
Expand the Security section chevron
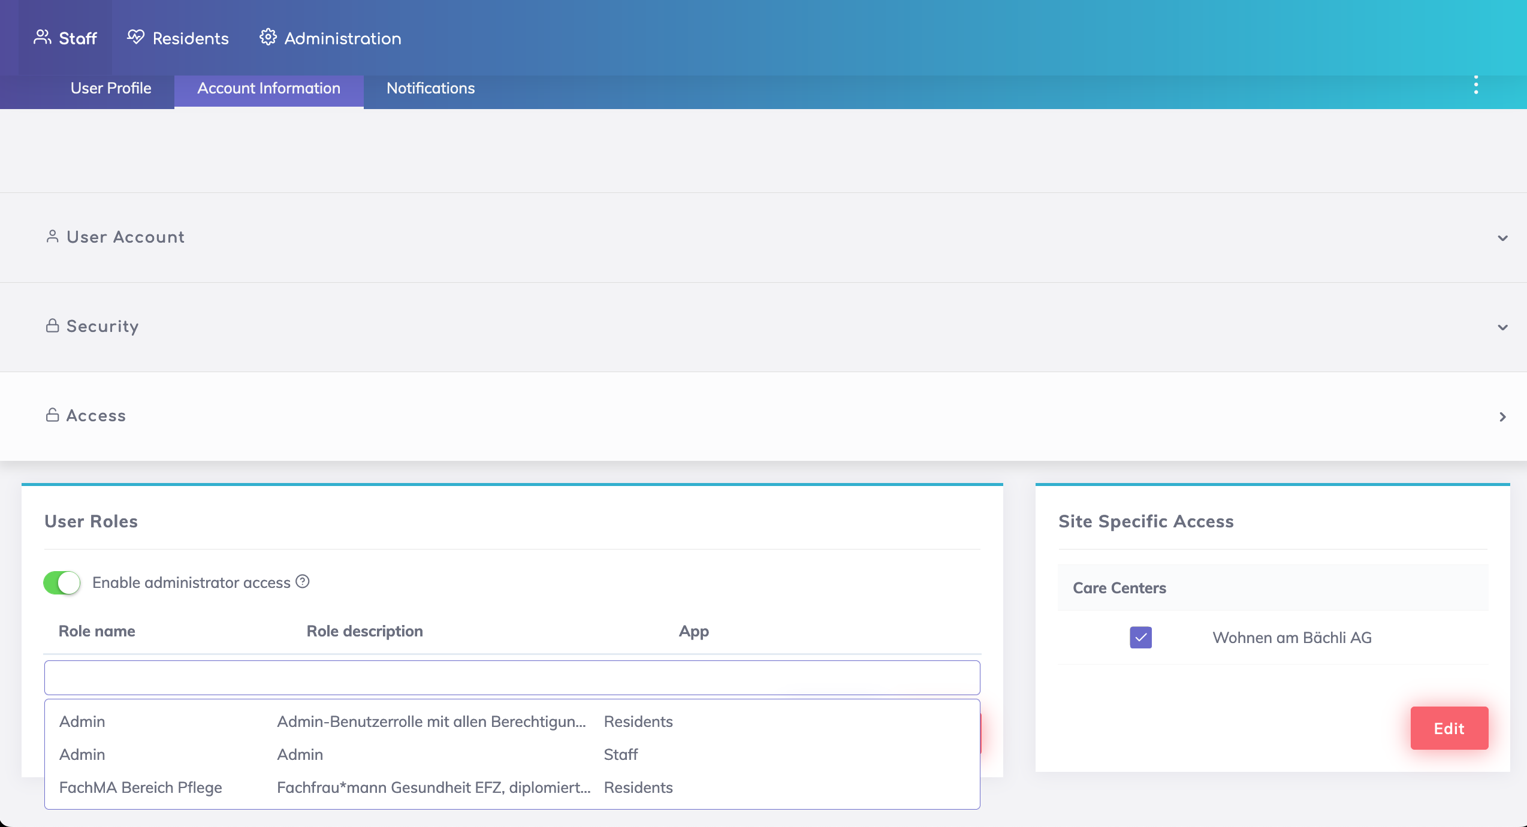pyautogui.click(x=1502, y=327)
